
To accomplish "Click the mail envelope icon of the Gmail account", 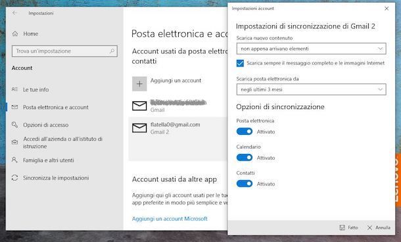I will tap(139, 106).
